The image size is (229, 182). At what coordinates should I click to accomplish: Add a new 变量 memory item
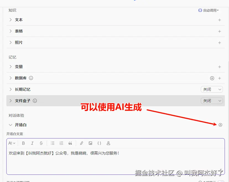click(x=219, y=67)
